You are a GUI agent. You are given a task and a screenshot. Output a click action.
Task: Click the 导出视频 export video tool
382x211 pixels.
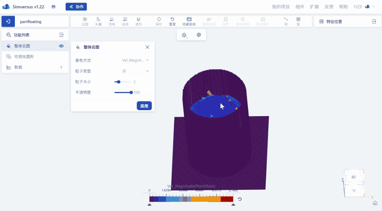[243, 21]
